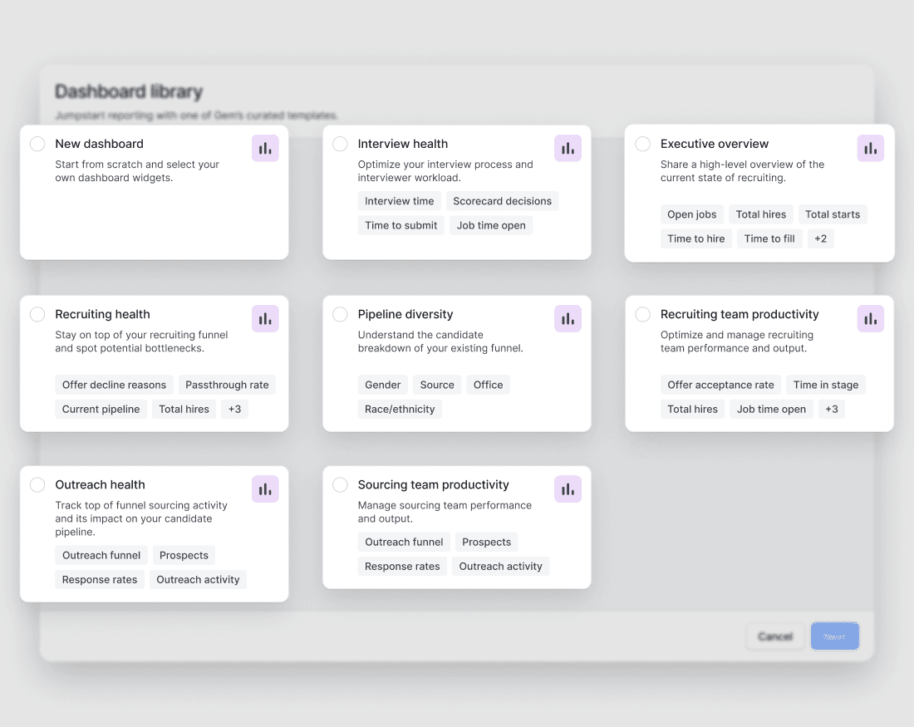This screenshot has height=727, width=914.
Task: Click the chart icon on Executive overview card
Action: (x=870, y=148)
